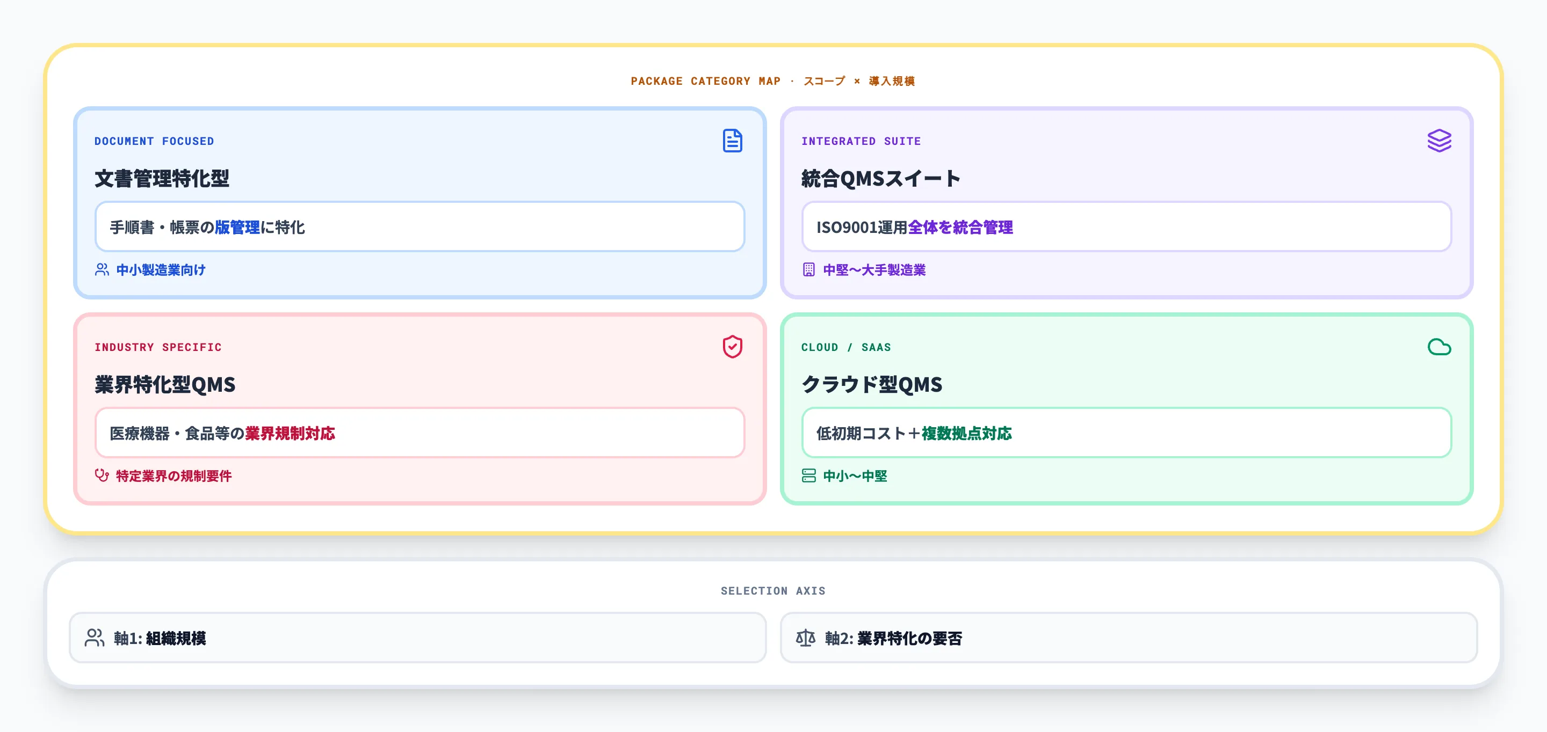1547x732 pixels.
Task: Click the document icon on 文書管理特化型 card
Action: [x=732, y=142]
